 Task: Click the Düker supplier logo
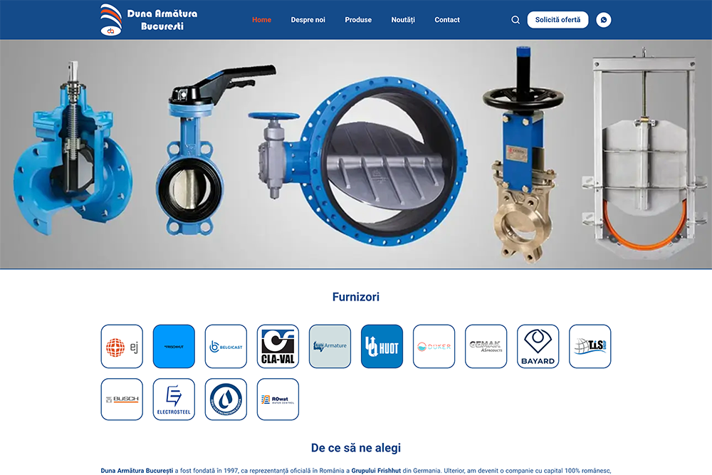(434, 346)
